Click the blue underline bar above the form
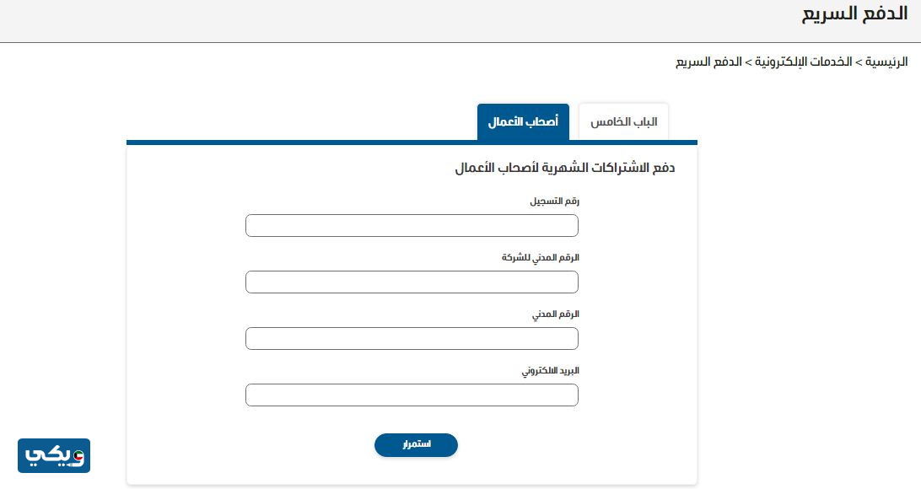The image size is (921, 489). (412, 142)
